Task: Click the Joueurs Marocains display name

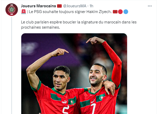Action: click(38, 6)
